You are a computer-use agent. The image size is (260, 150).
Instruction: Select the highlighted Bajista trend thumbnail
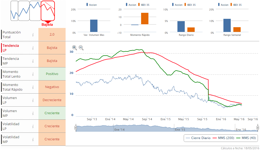coord(48,10)
